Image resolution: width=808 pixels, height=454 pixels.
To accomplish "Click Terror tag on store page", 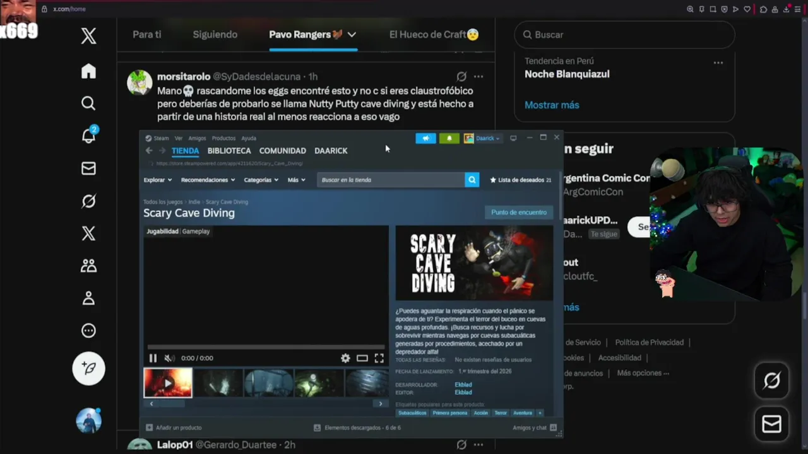I will [x=501, y=413].
